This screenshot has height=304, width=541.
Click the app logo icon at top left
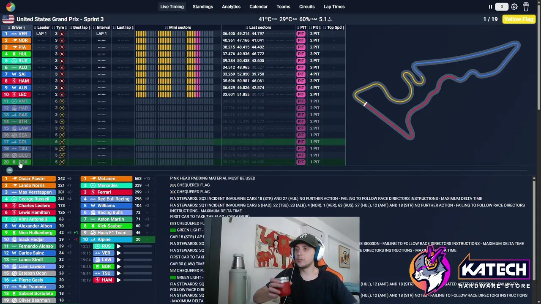click(10, 7)
